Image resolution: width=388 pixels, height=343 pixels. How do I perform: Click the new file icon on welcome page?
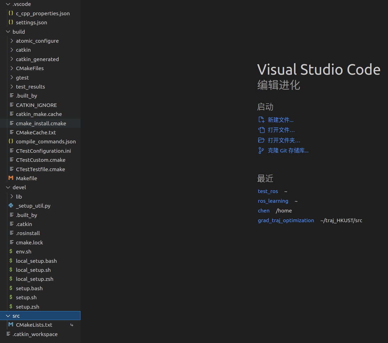(261, 120)
